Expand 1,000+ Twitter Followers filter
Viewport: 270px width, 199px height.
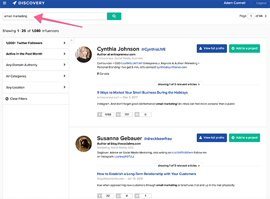(x=36, y=43)
